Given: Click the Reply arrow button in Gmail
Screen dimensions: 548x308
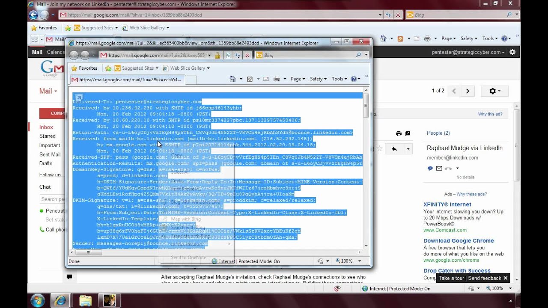Looking at the screenshot, I should click(x=394, y=149).
